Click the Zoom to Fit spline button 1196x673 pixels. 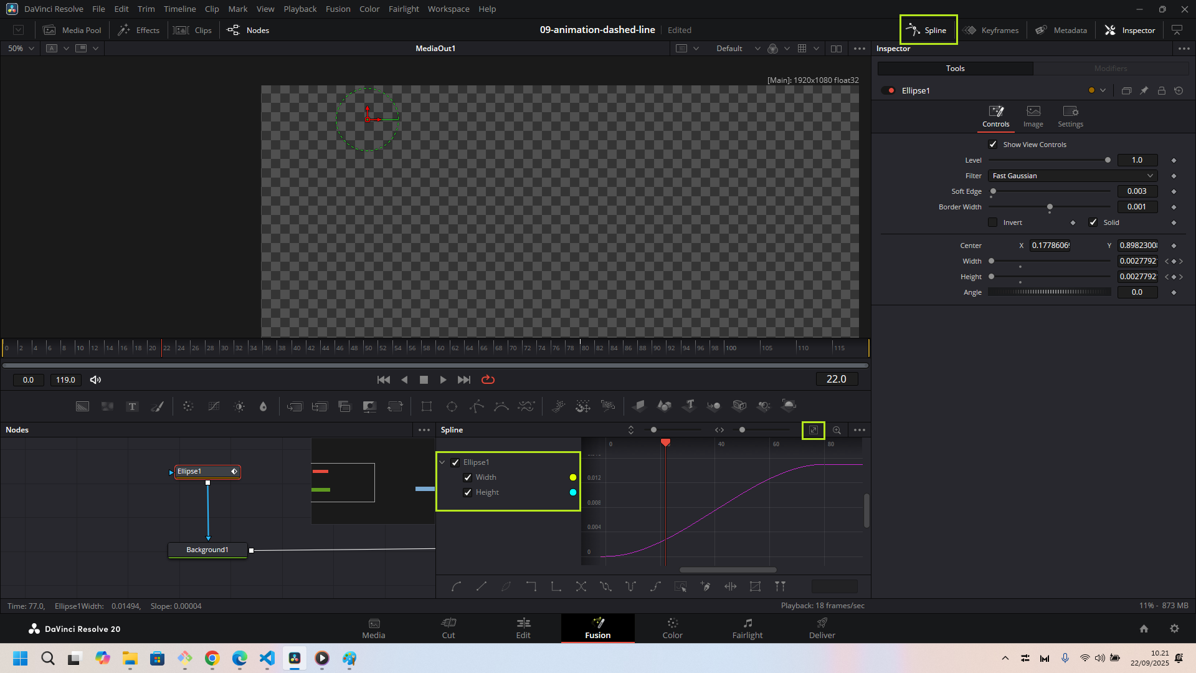pos(813,430)
